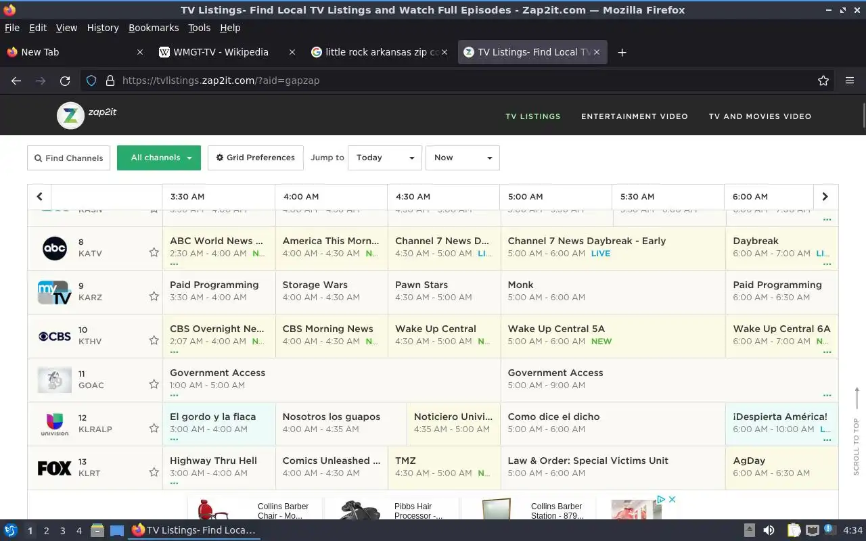The height and width of the screenshot is (541, 866).
Task: Open the Help menu
Action: click(230, 28)
